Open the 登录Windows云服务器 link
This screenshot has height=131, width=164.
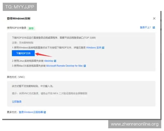(31, 112)
